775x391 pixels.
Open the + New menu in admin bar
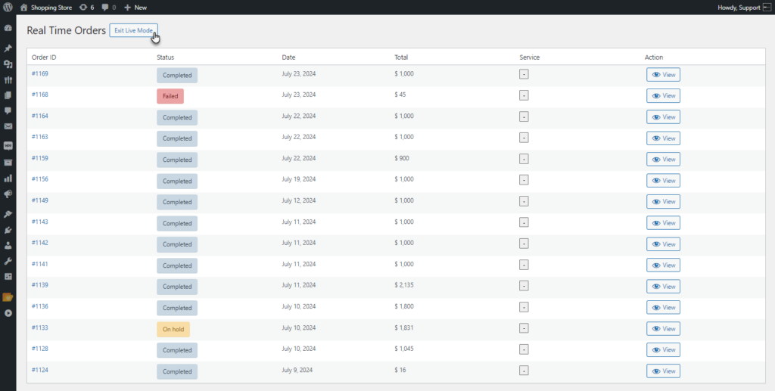click(135, 8)
